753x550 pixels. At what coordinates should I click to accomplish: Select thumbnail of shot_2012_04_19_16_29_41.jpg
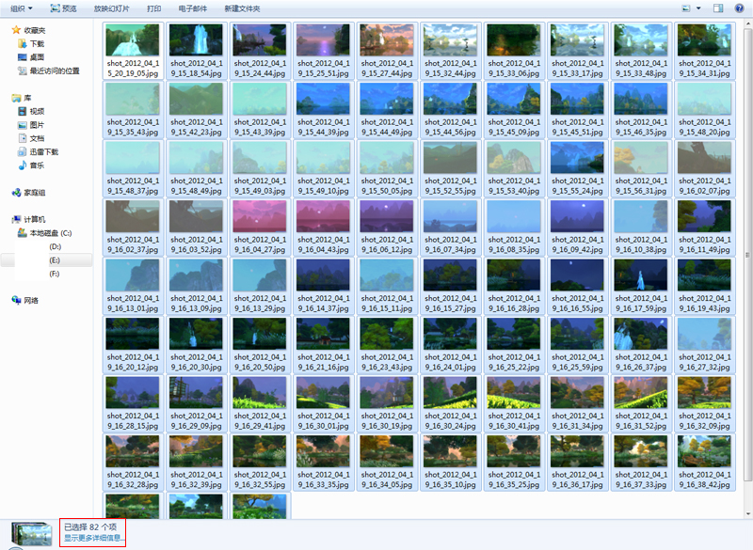pos(260,393)
